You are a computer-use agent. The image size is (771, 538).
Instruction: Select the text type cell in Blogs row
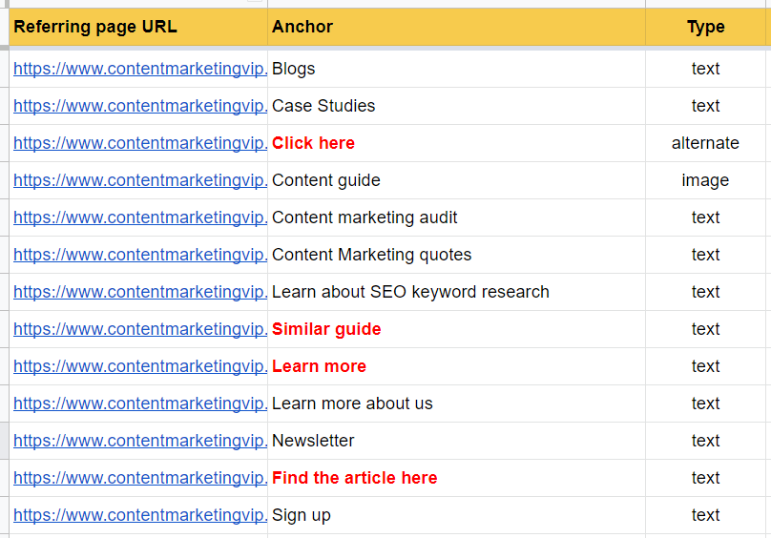click(x=705, y=69)
